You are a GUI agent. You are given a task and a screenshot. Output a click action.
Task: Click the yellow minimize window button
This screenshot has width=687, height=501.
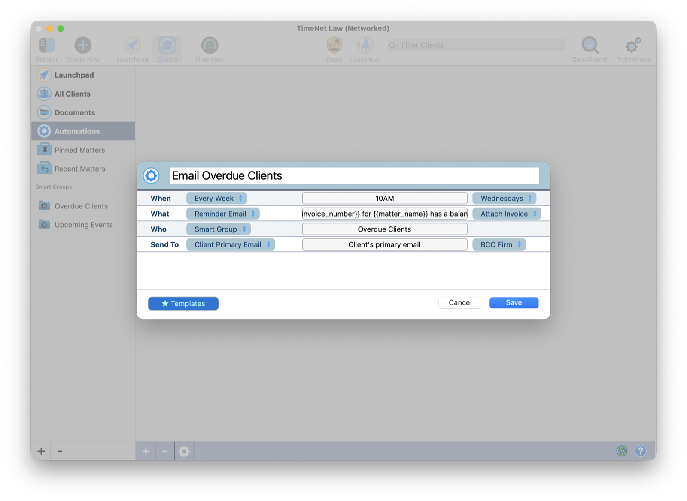[x=50, y=29]
